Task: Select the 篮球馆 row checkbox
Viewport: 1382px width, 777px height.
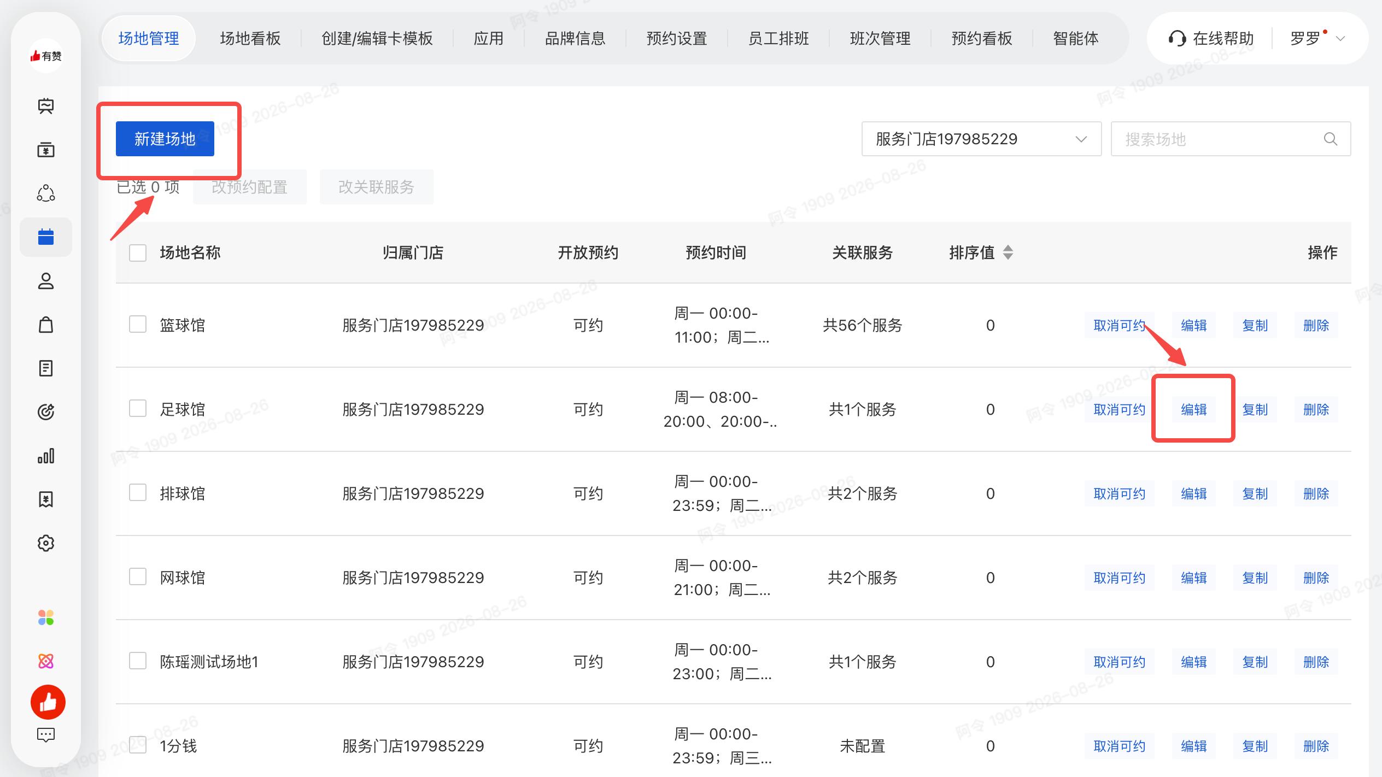Action: pyautogui.click(x=138, y=324)
